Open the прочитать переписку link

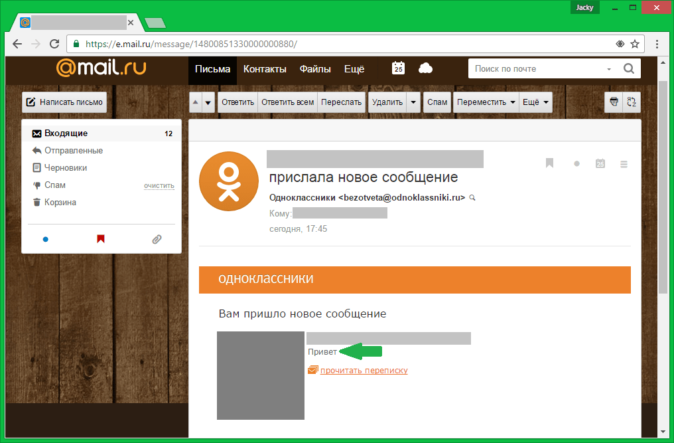364,370
